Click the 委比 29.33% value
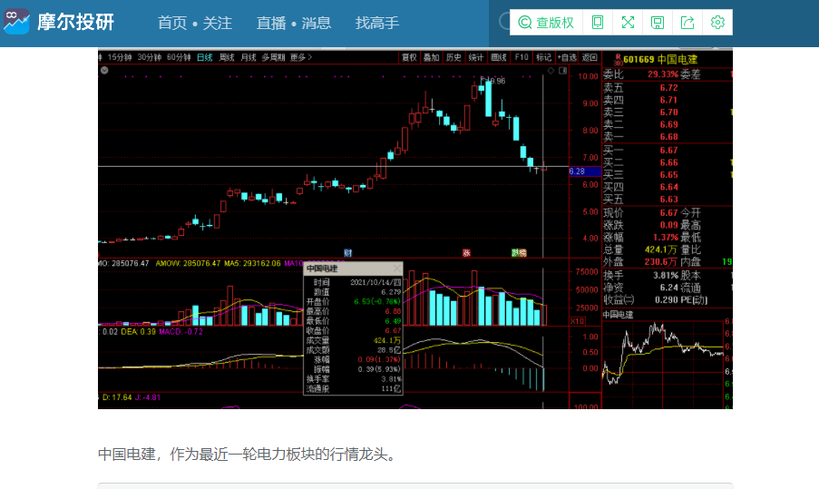The height and width of the screenshot is (489, 819). (663, 74)
